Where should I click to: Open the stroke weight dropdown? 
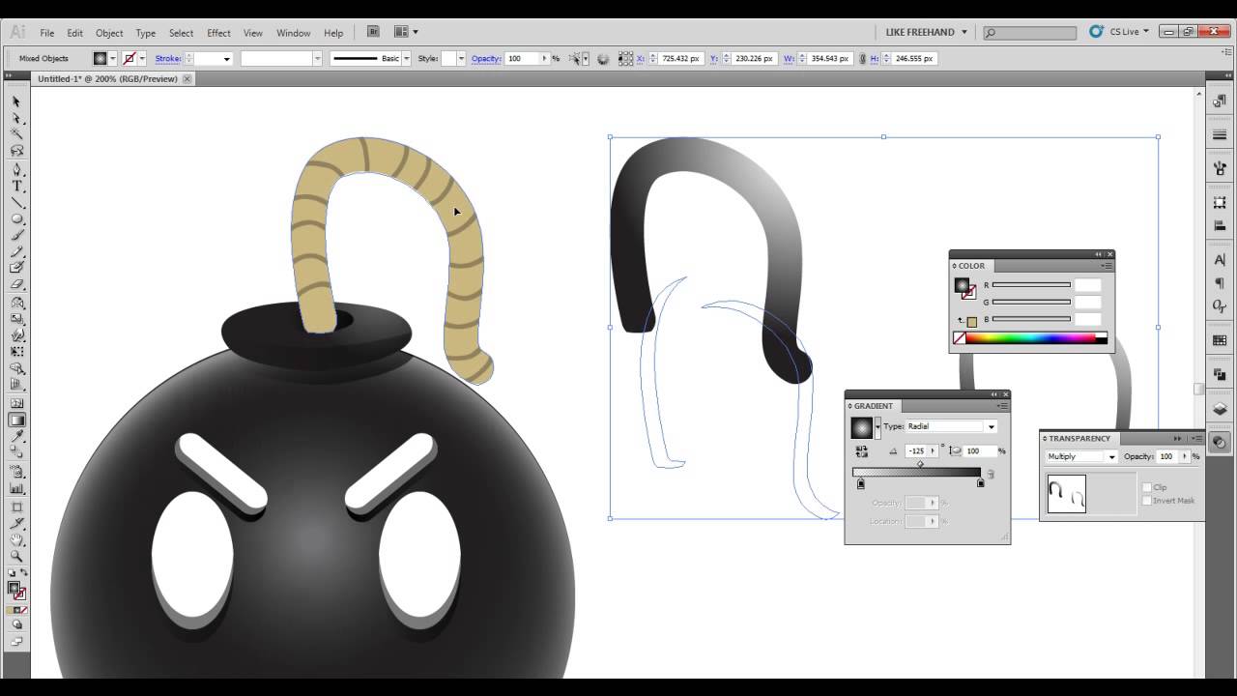coord(227,59)
